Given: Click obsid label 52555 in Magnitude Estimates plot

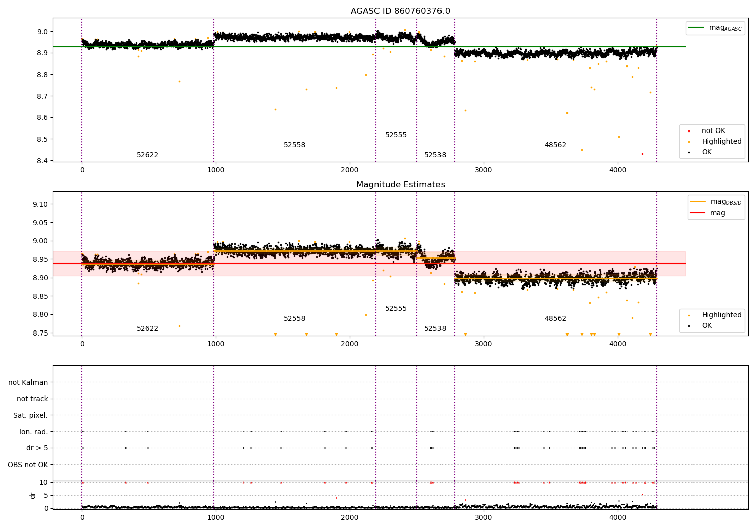Looking at the screenshot, I should pyautogui.click(x=396, y=309).
